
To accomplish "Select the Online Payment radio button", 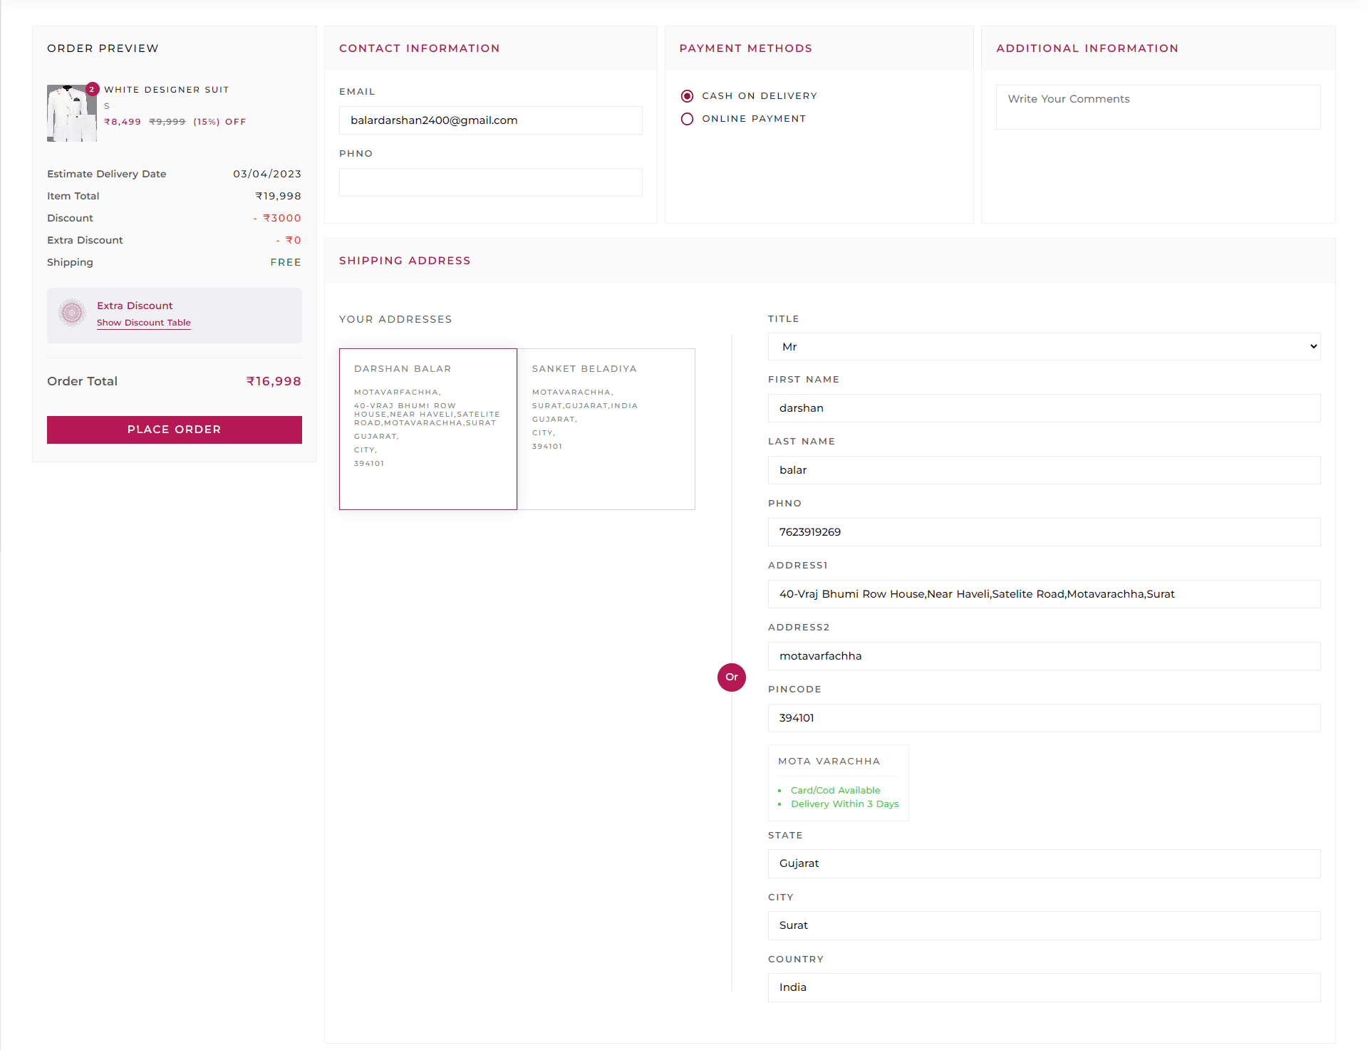I will pyautogui.click(x=687, y=119).
